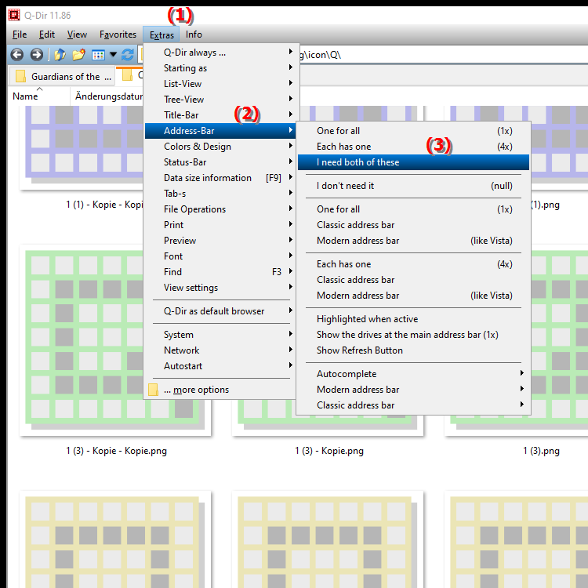Switch to Guardians of the ... tab
The height and width of the screenshot is (588, 588).
pyautogui.click(x=62, y=77)
